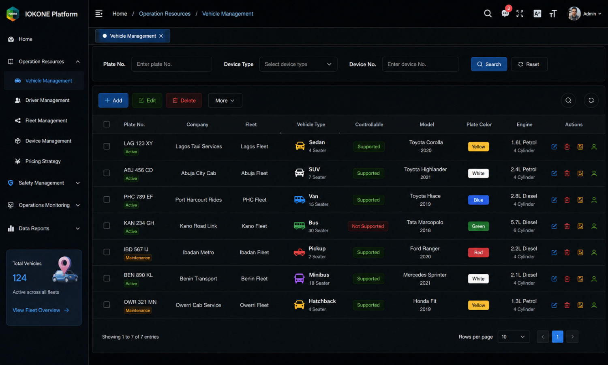Tick the checkbox for ABJ 456 CD
This screenshot has width=608, height=365.
click(x=107, y=173)
